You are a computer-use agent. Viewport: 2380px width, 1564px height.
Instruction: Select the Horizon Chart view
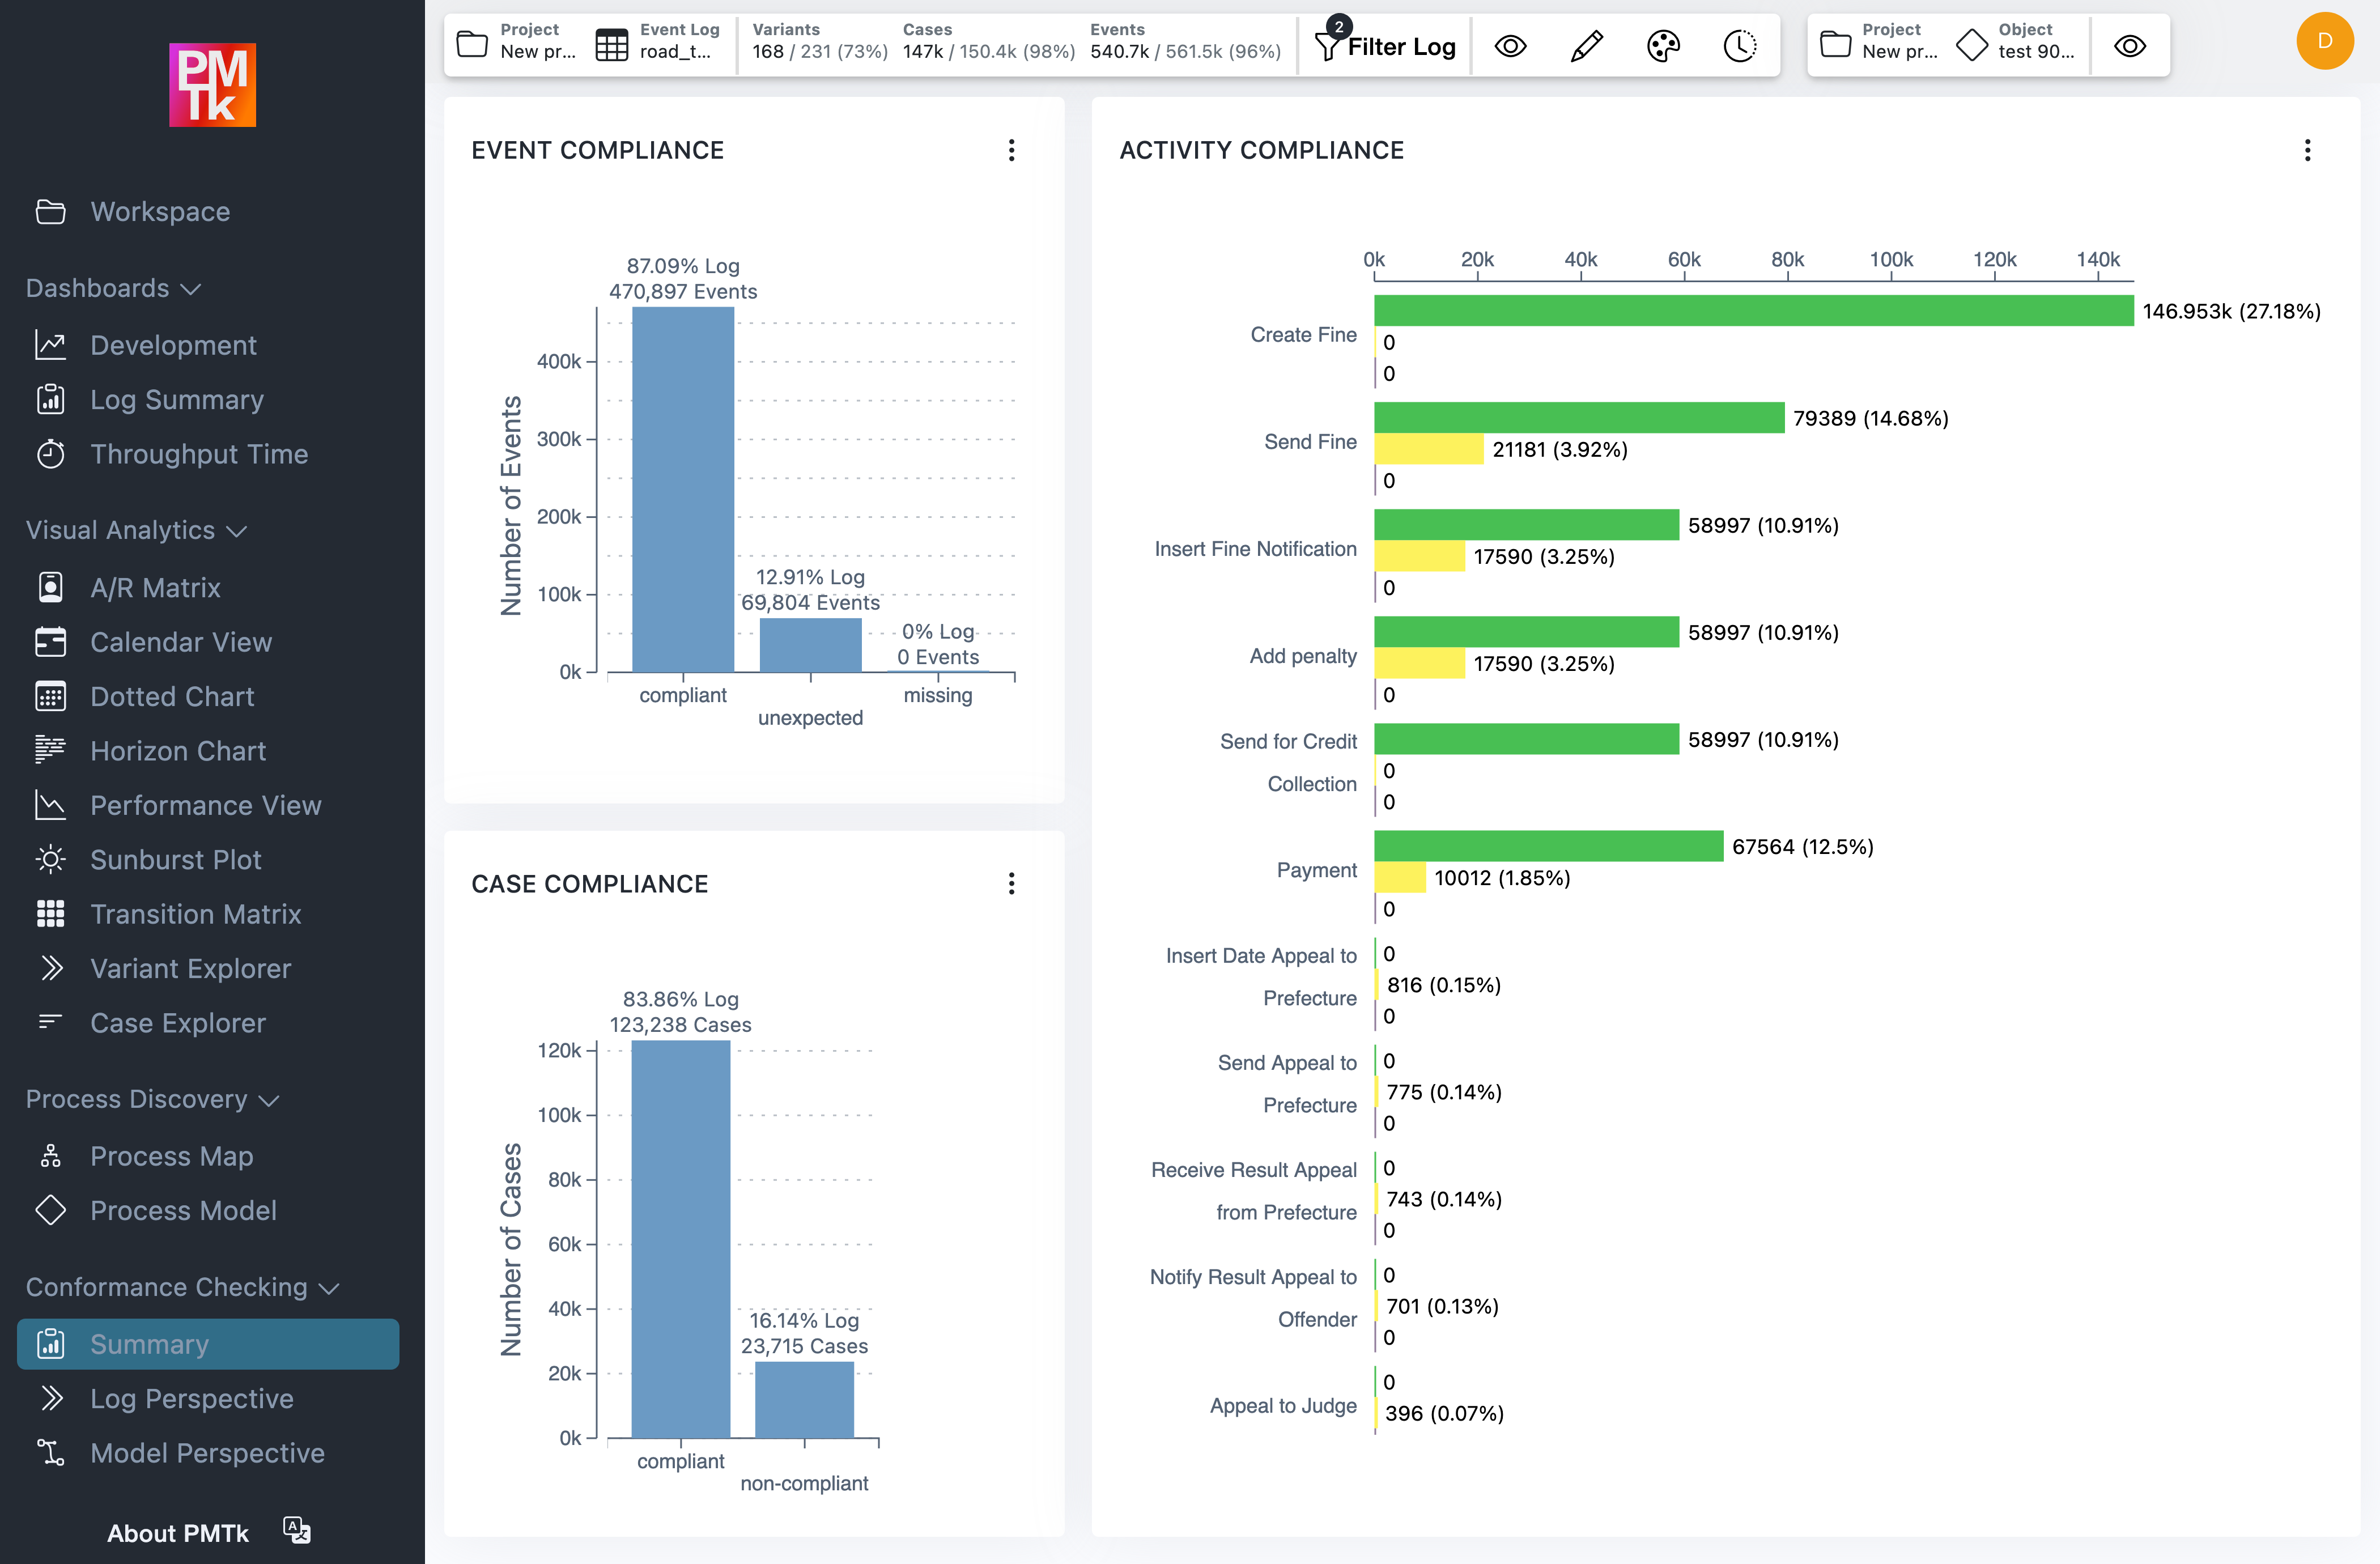(177, 750)
